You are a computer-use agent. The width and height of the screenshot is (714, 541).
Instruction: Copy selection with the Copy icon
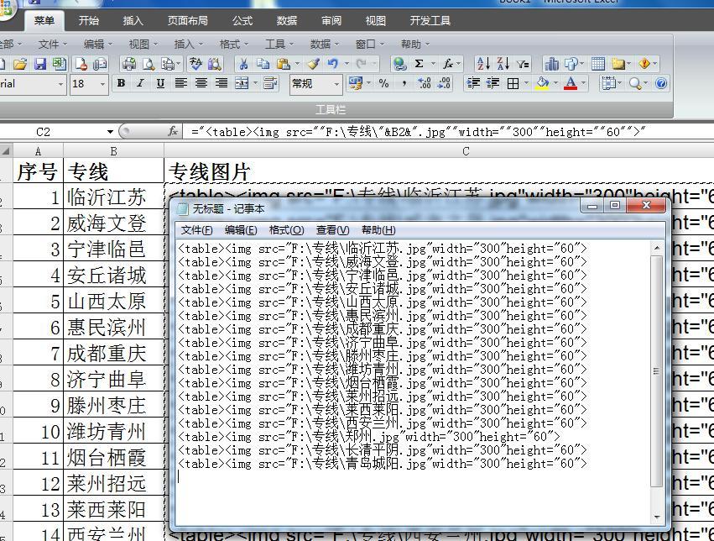coord(263,64)
